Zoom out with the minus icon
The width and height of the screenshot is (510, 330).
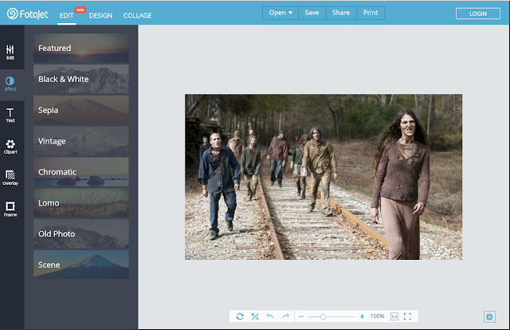[x=301, y=316]
